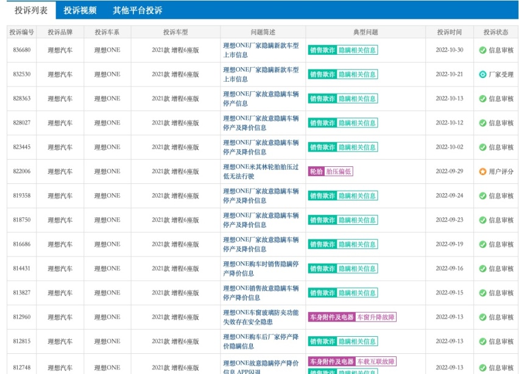Switch to the 投诉列表 tab
This screenshot has height=374, width=519.
click(31, 10)
